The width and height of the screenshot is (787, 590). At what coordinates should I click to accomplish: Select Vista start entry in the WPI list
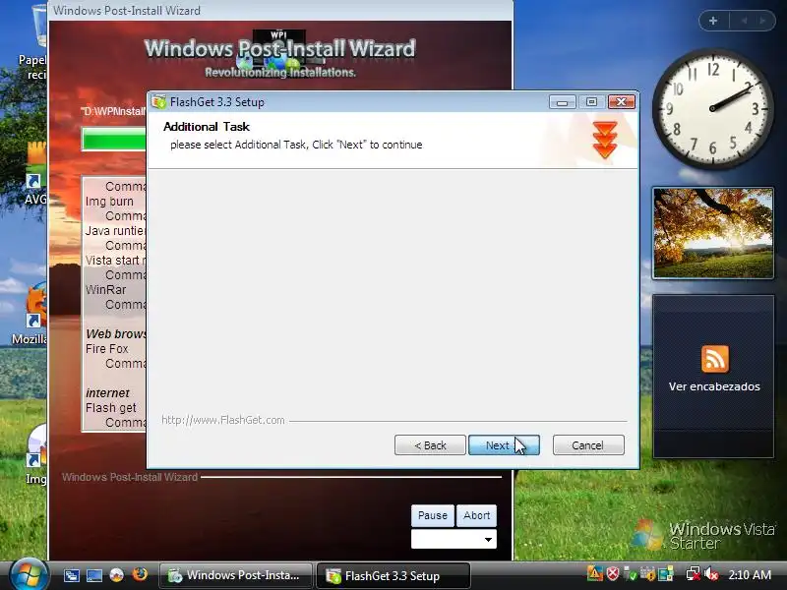point(115,261)
